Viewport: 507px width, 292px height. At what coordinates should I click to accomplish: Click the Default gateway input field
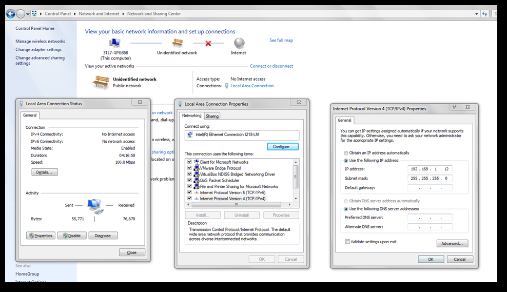point(430,188)
